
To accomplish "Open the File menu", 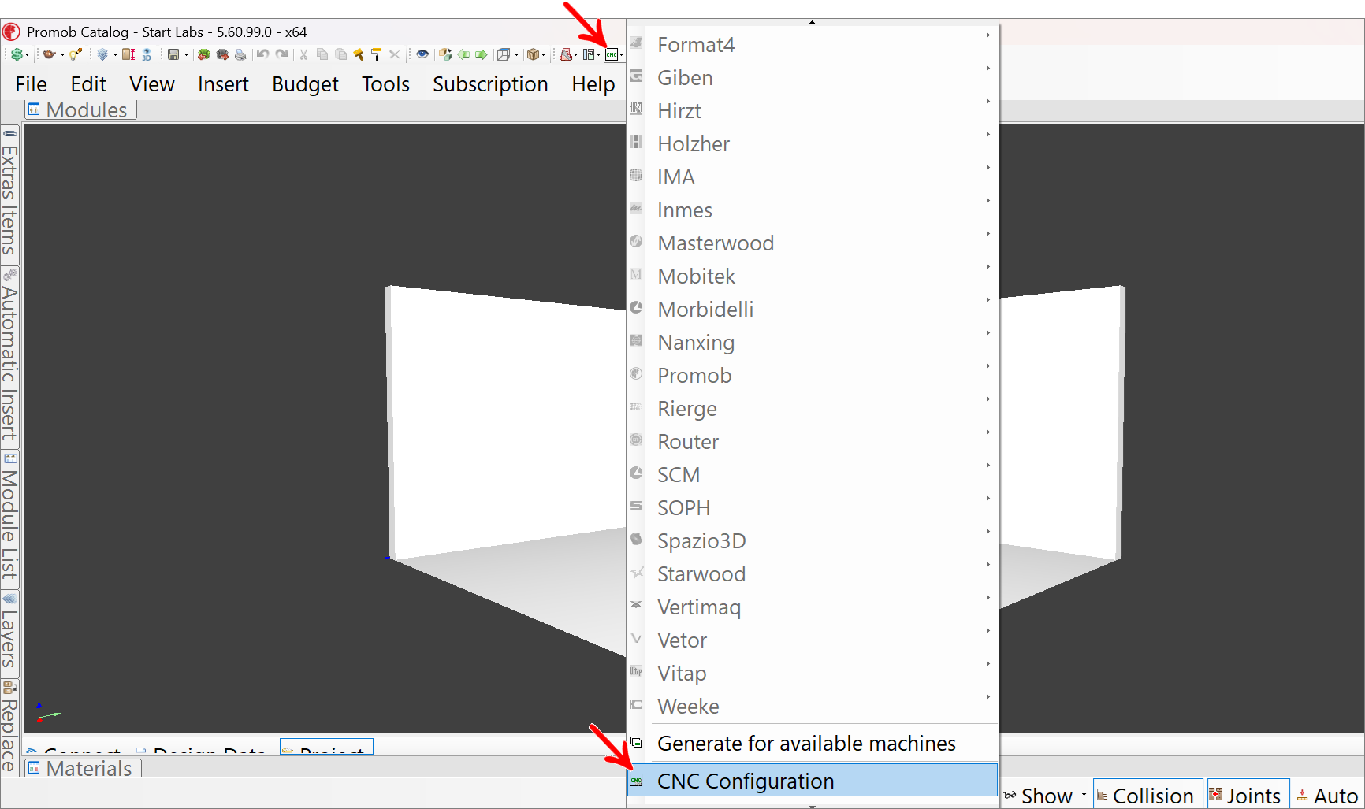I will coord(32,84).
